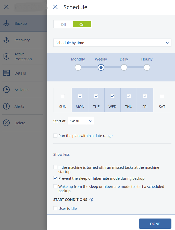Click the Show less link

[61, 154]
